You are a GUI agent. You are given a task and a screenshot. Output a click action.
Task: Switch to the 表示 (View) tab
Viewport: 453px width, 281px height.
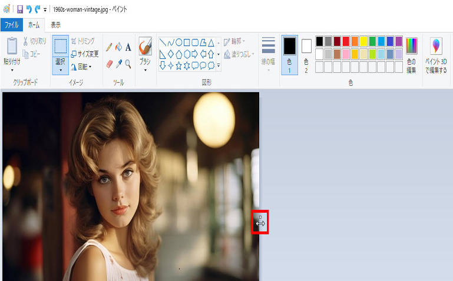coord(55,25)
